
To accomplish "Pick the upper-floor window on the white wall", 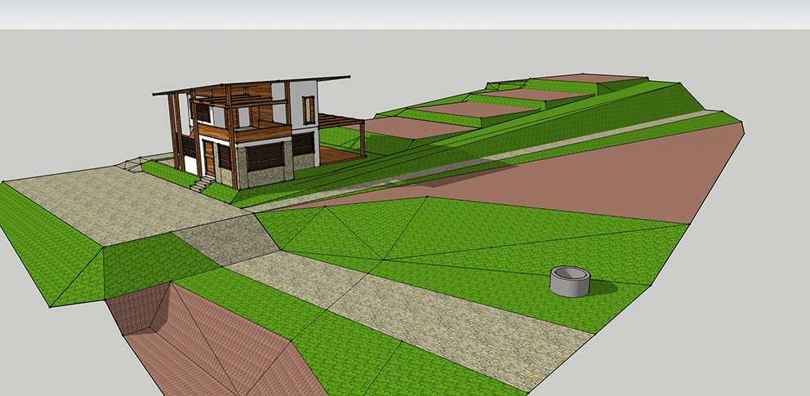I will [308, 110].
